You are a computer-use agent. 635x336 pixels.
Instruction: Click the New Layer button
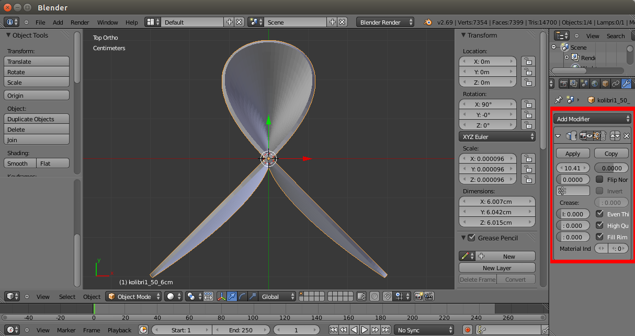coord(497,268)
